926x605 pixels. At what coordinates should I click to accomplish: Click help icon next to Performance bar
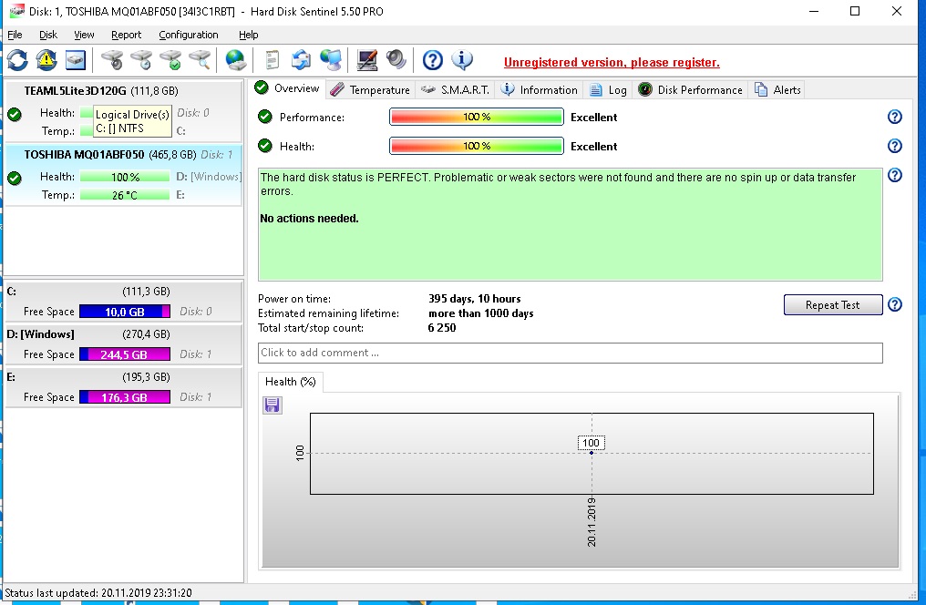(895, 117)
